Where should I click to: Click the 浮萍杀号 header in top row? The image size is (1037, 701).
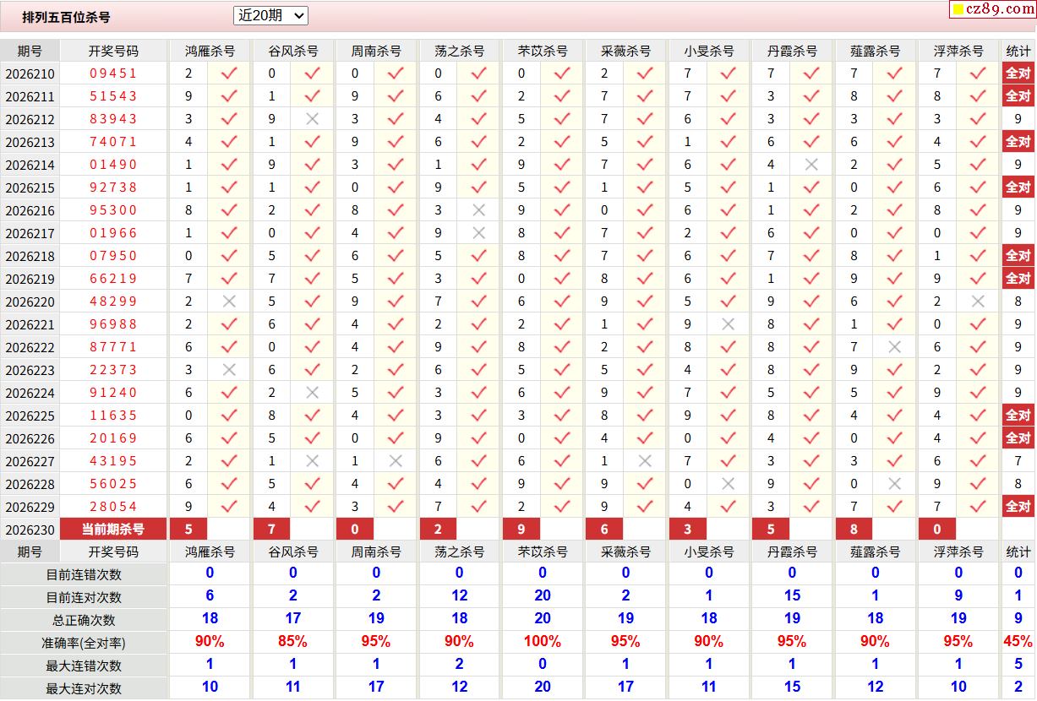[x=958, y=52]
